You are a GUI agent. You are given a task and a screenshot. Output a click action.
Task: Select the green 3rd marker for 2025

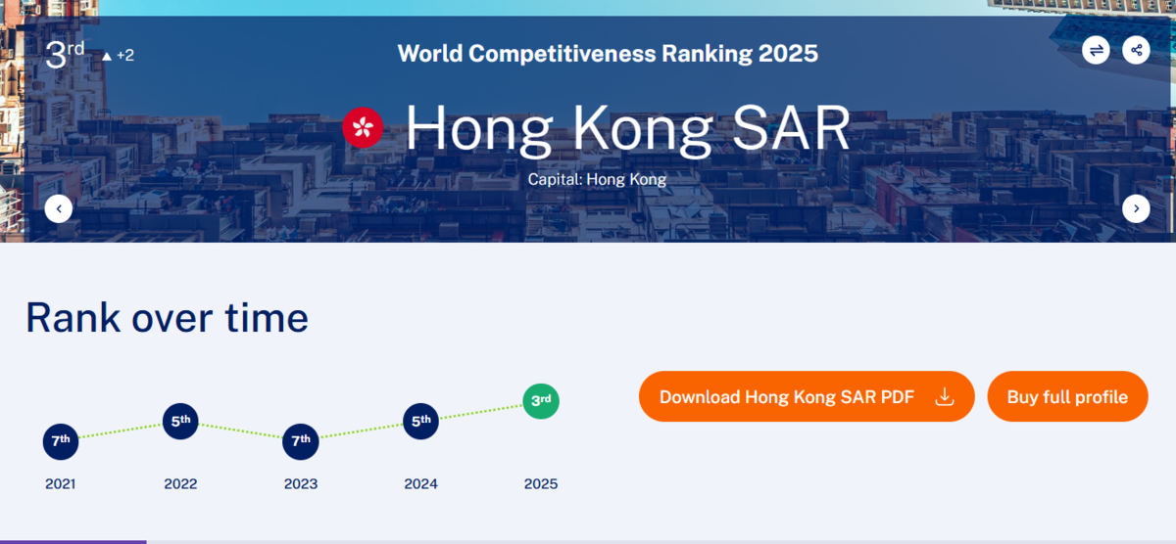coord(540,400)
